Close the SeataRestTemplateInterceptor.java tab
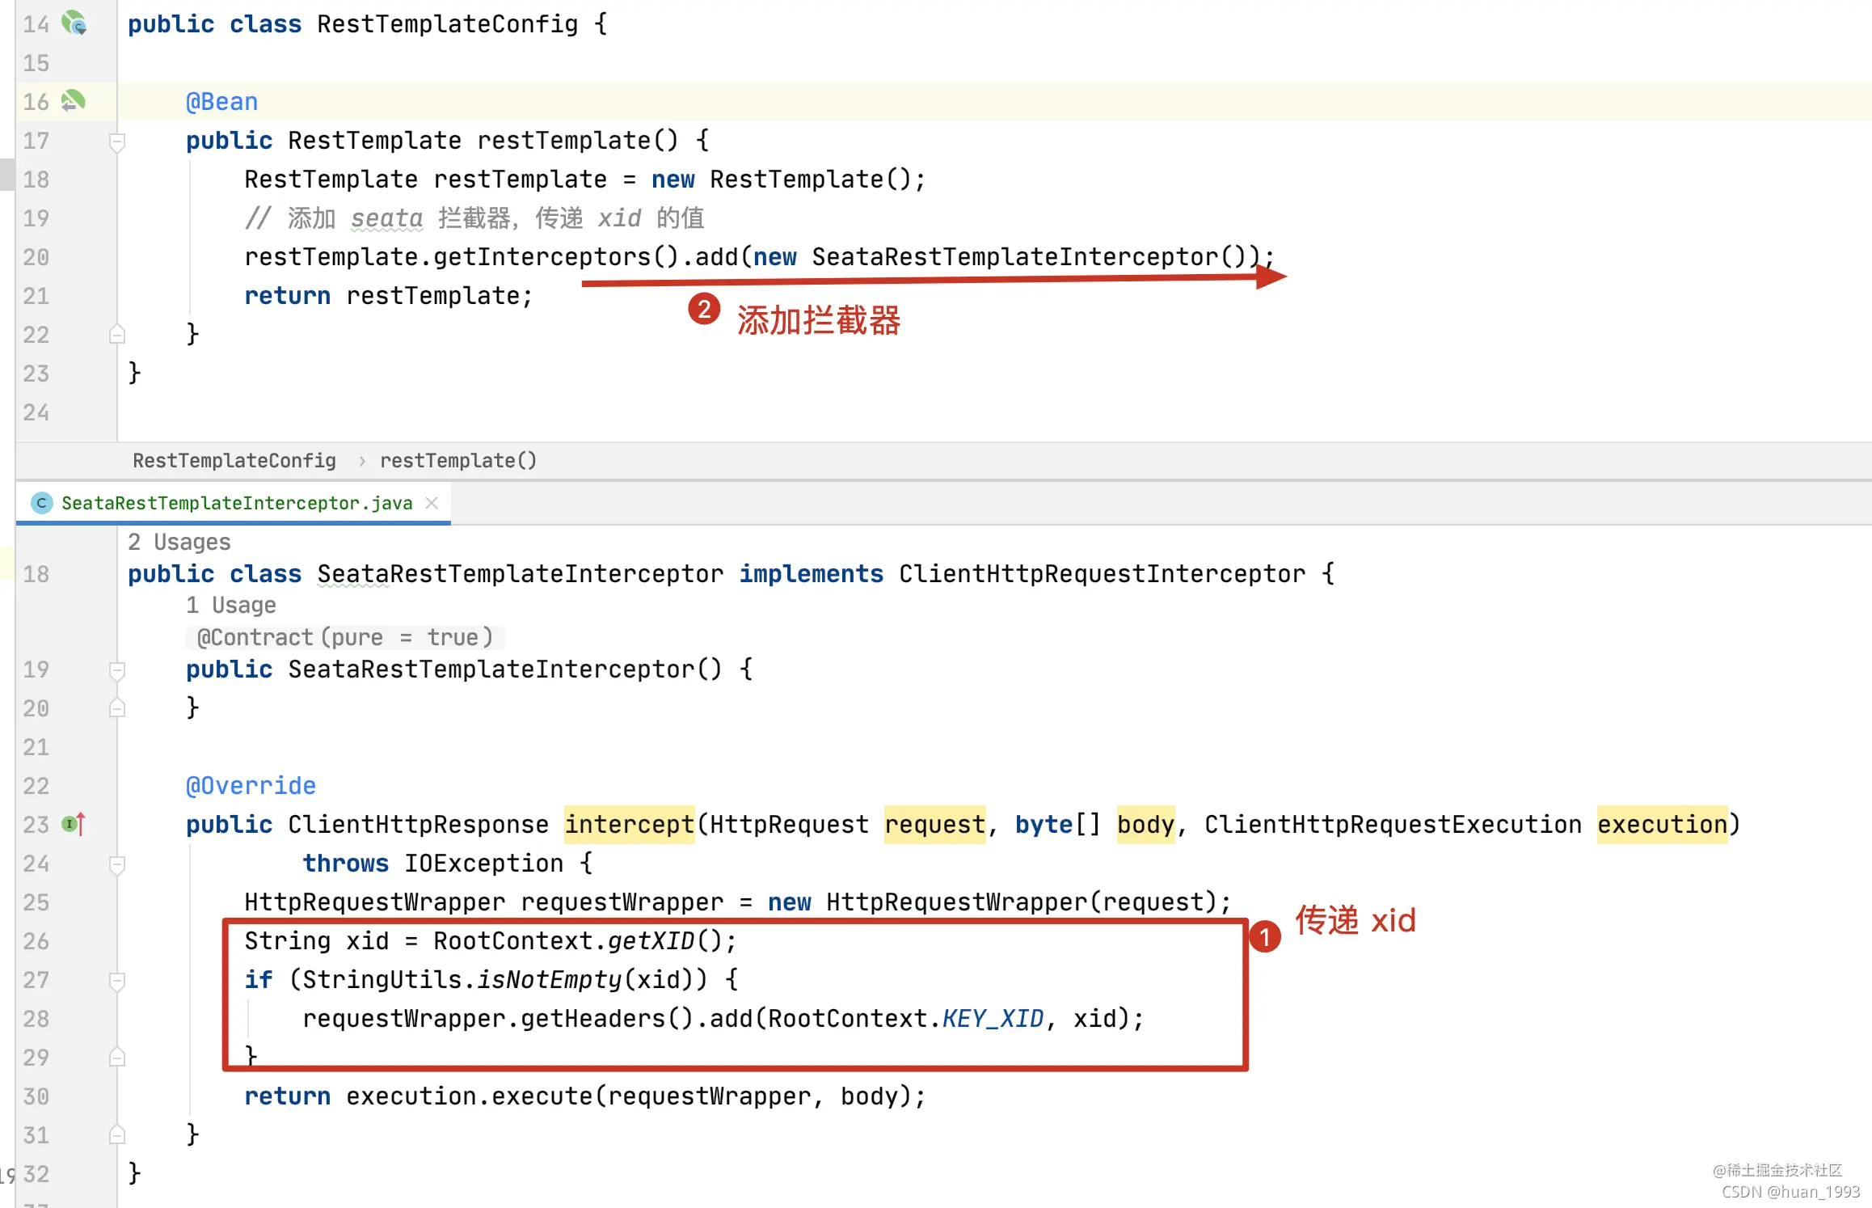The width and height of the screenshot is (1872, 1208). point(432,503)
